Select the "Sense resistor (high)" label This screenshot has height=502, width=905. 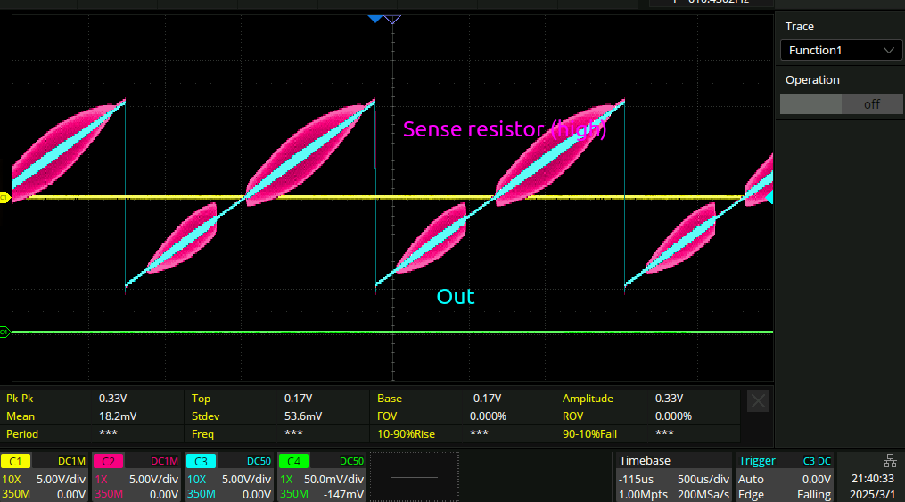pyautogui.click(x=505, y=129)
